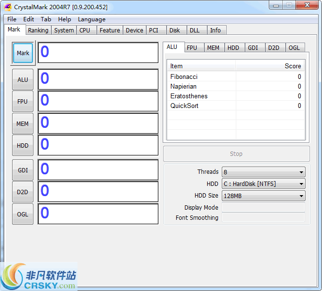The width and height of the screenshot is (322, 291).
Task: Click the FPU score field
Action: point(98,101)
